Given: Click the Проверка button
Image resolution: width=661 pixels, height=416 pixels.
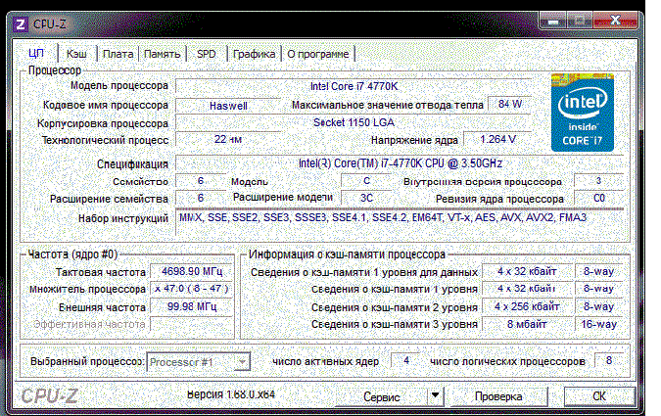Looking at the screenshot, I should [498, 396].
